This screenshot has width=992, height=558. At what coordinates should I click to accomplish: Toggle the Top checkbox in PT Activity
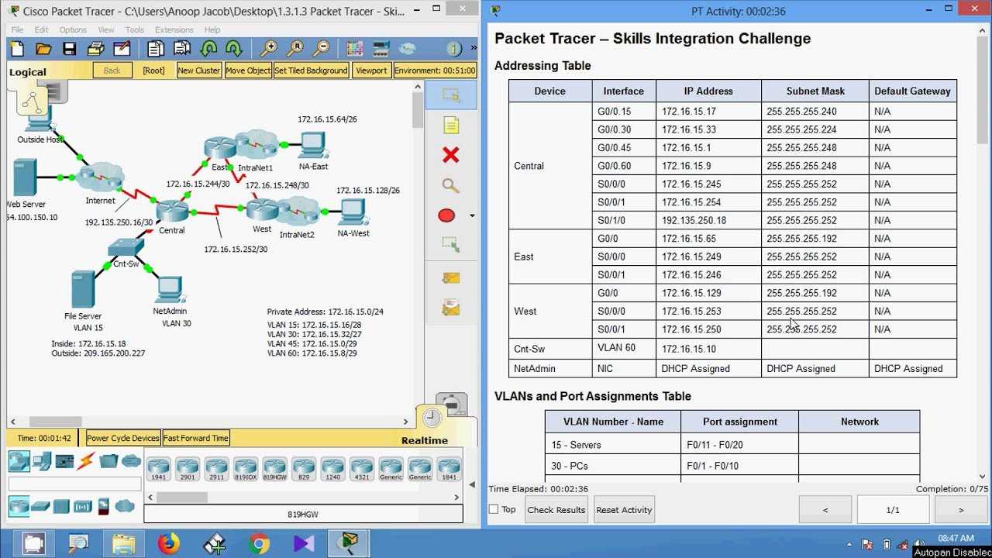(x=494, y=509)
